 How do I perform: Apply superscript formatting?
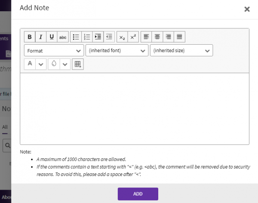tap(133, 37)
